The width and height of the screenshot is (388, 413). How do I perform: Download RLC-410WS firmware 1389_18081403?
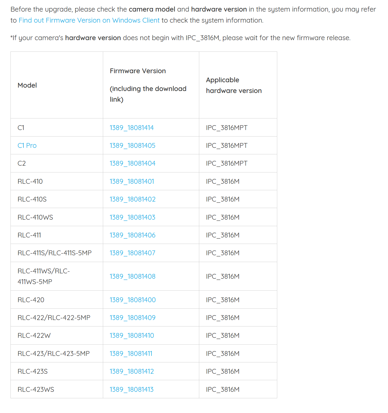(x=133, y=217)
